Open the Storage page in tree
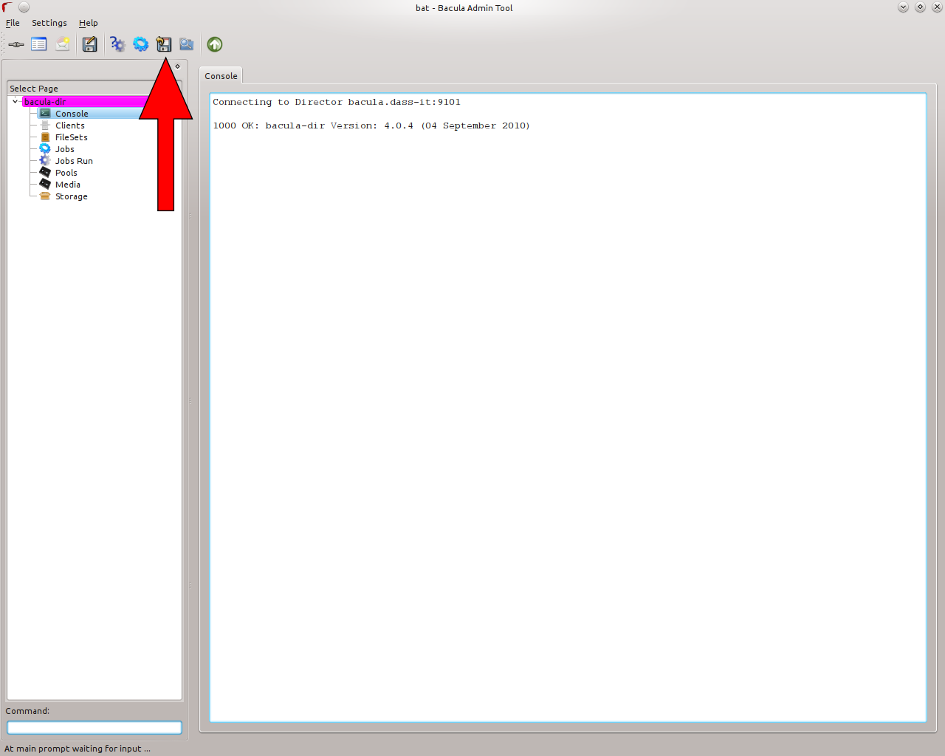Screen dimensions: 945x756 coord(72,196)
